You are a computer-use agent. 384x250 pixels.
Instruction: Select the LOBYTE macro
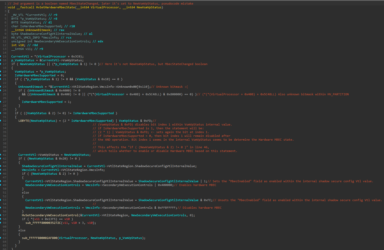pos(24,121)
